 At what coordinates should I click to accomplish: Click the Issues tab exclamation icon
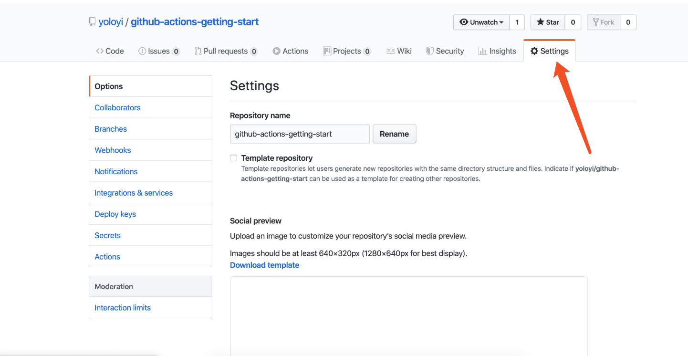click(142, 51)
